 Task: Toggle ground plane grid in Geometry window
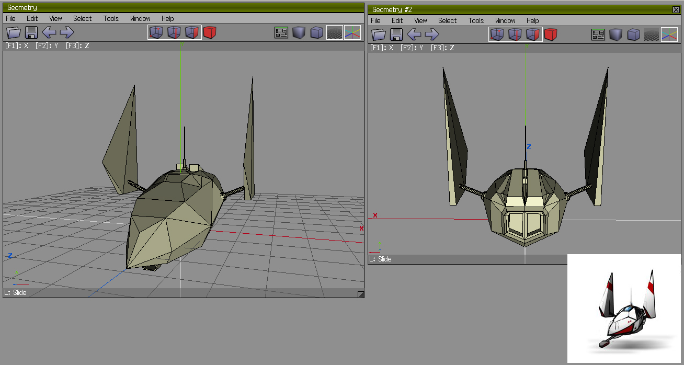click(x=335, y=32)
